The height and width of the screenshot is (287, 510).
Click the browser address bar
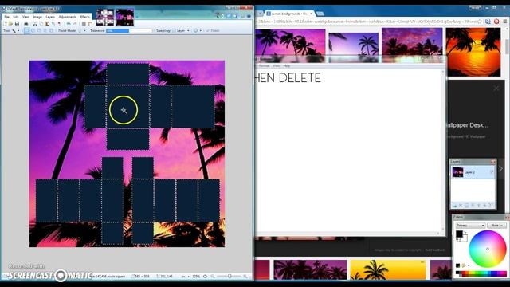pos(366,22)
